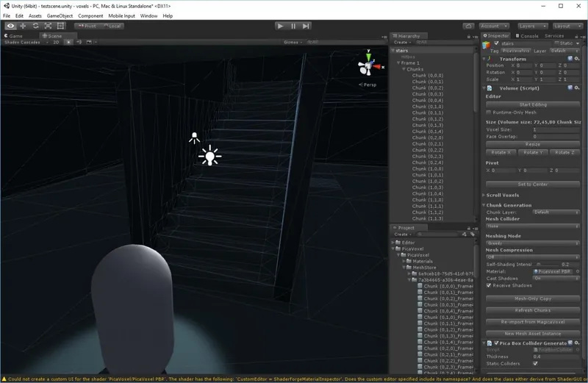Image resolution: width=588 pixels, height=383 pixels.
Task: Select the Rotate tool
Action: coord(35,26)
